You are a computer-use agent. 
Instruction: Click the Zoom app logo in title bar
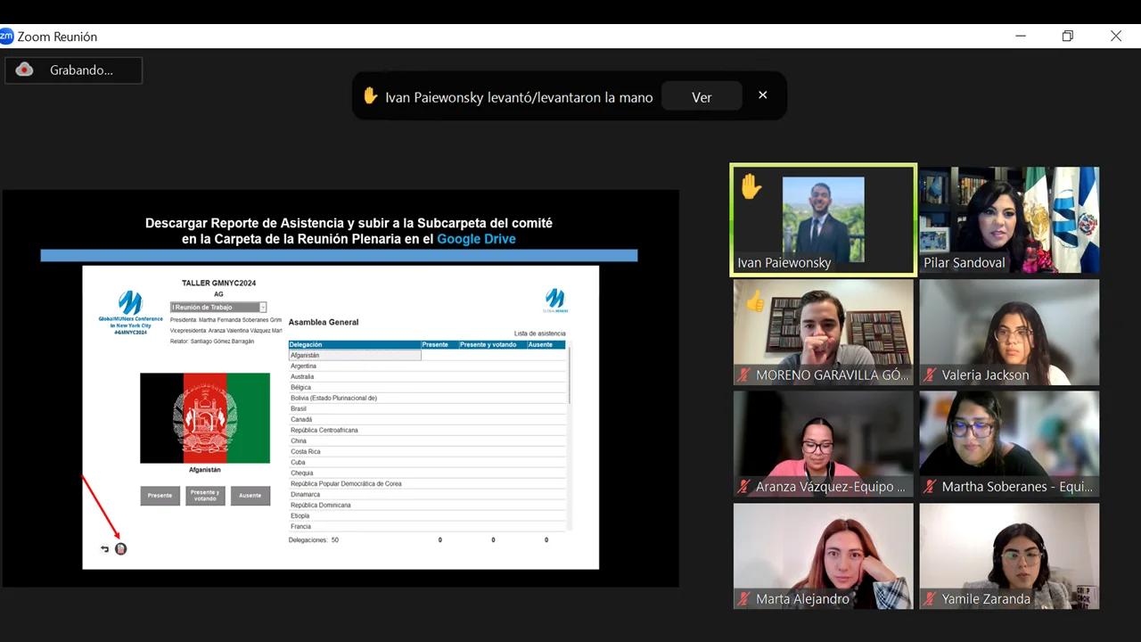(7, 37)
